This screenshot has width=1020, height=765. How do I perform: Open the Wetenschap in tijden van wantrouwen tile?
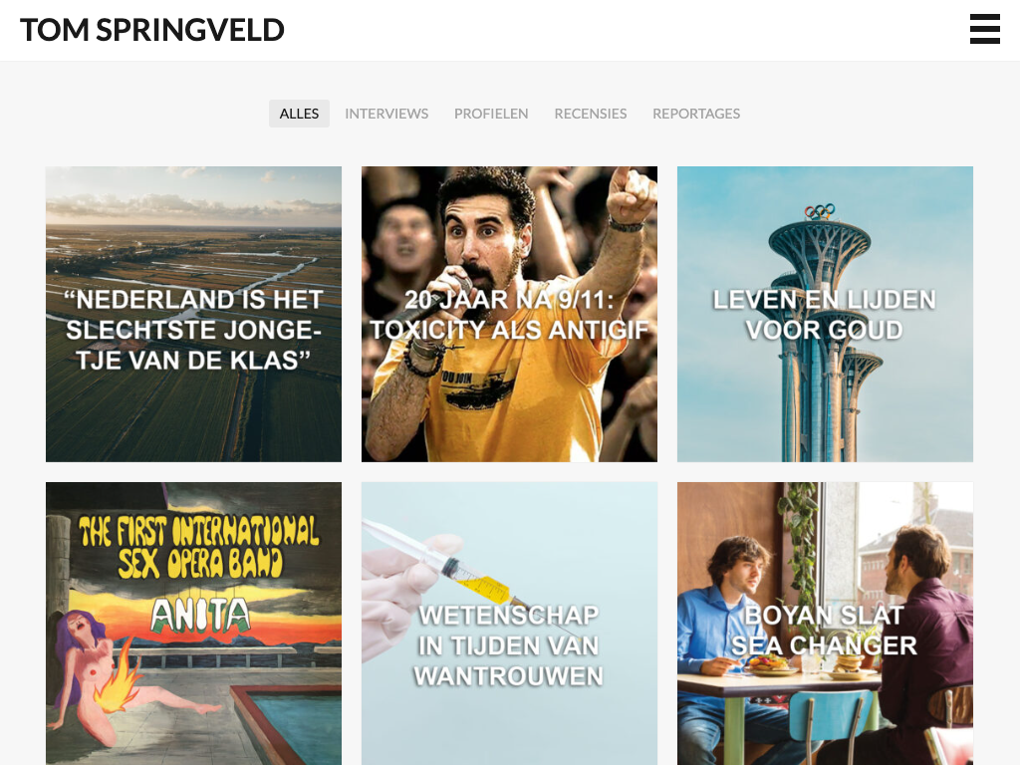pos(509,624)
